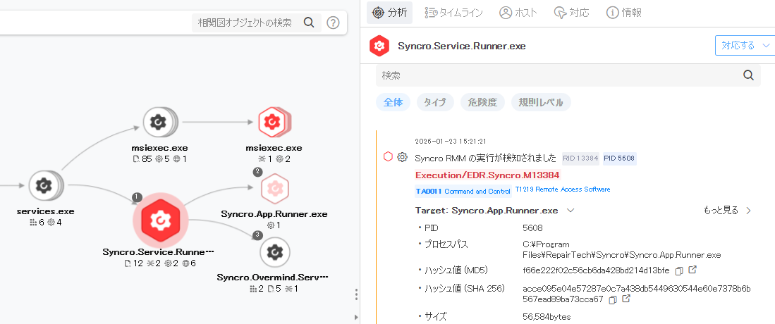Collapse the Target: Syncro.App.Runner.exe section
Screen dimensions: 775x324
(x=570, y=211)
